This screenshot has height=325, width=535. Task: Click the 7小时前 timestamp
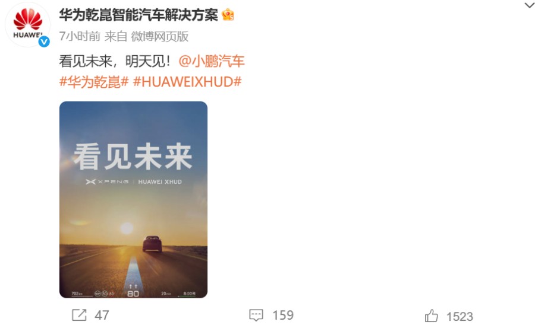pos(80,36)
